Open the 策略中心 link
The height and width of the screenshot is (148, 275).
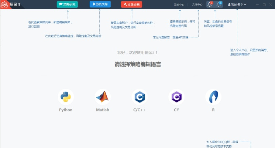point(179,4)
